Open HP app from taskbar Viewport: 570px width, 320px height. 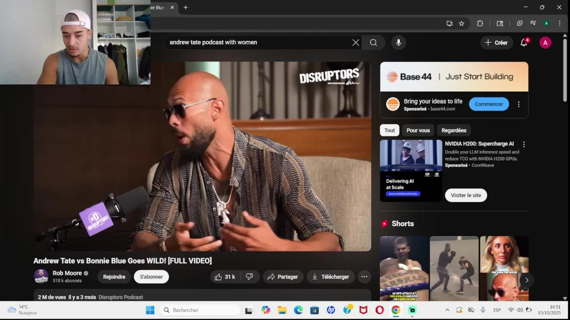[331, 310]
